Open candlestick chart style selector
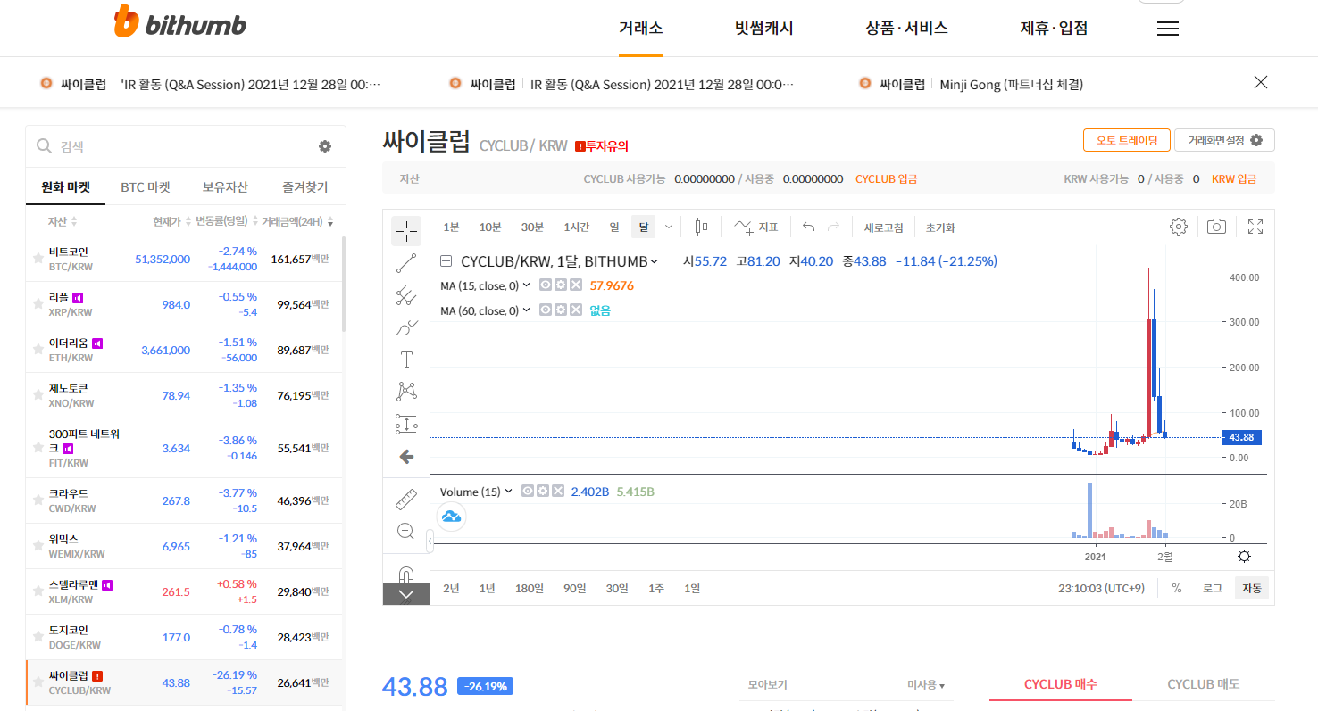 click(x=701, y=227)
